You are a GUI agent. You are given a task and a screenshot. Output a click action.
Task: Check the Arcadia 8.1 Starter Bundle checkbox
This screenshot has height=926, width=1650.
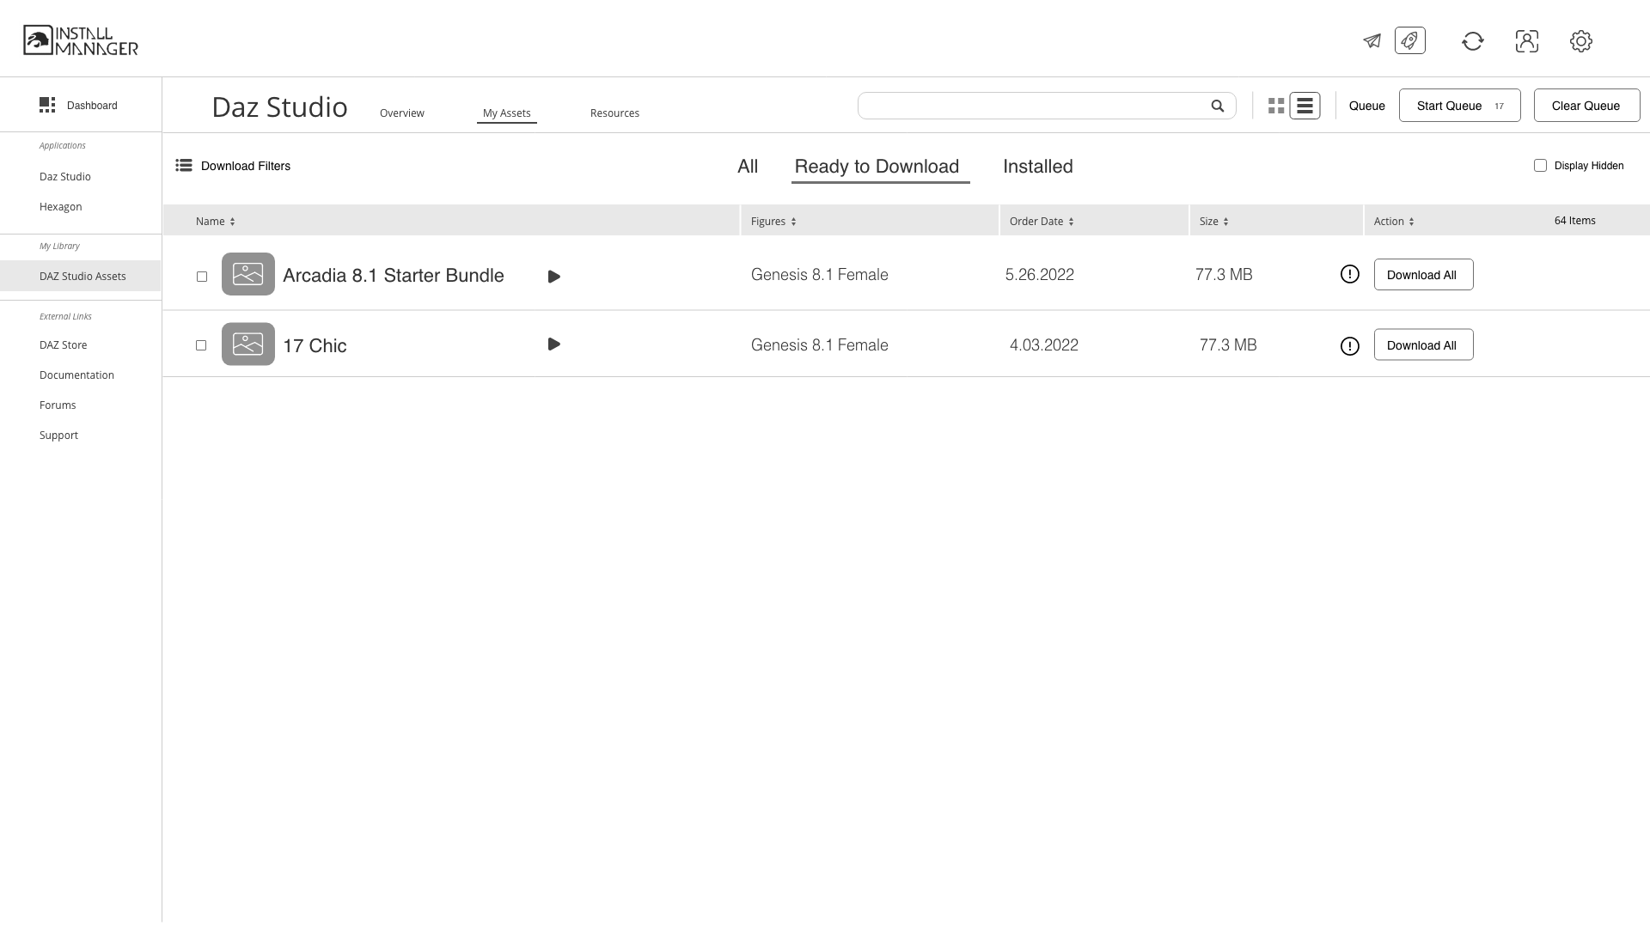pos(202,276)
